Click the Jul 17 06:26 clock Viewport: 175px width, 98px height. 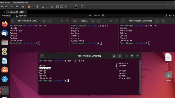click(94, 16)
